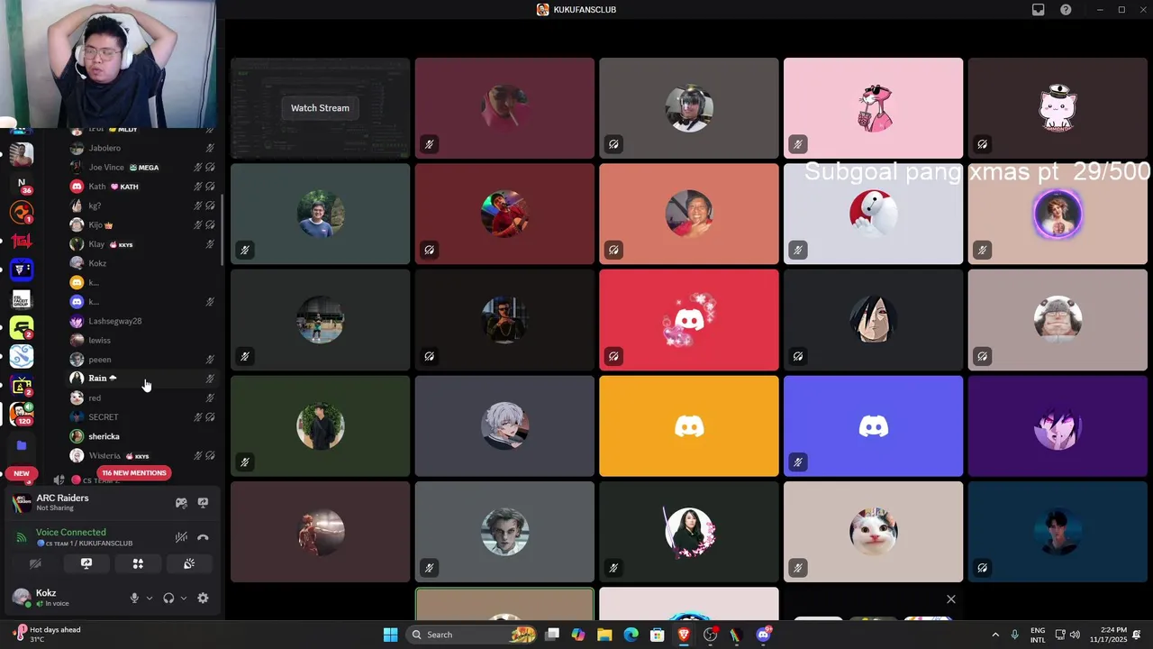Image resolution: width=1153 pixels, height=649 pixels.
Task: Select peeen in the voice member list
Action: pyautogui.click(x=144, y=360)
